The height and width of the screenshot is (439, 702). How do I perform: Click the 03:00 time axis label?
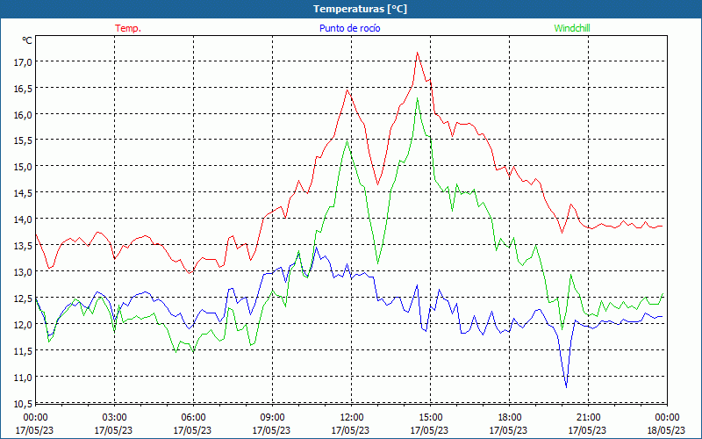(114, 417)
